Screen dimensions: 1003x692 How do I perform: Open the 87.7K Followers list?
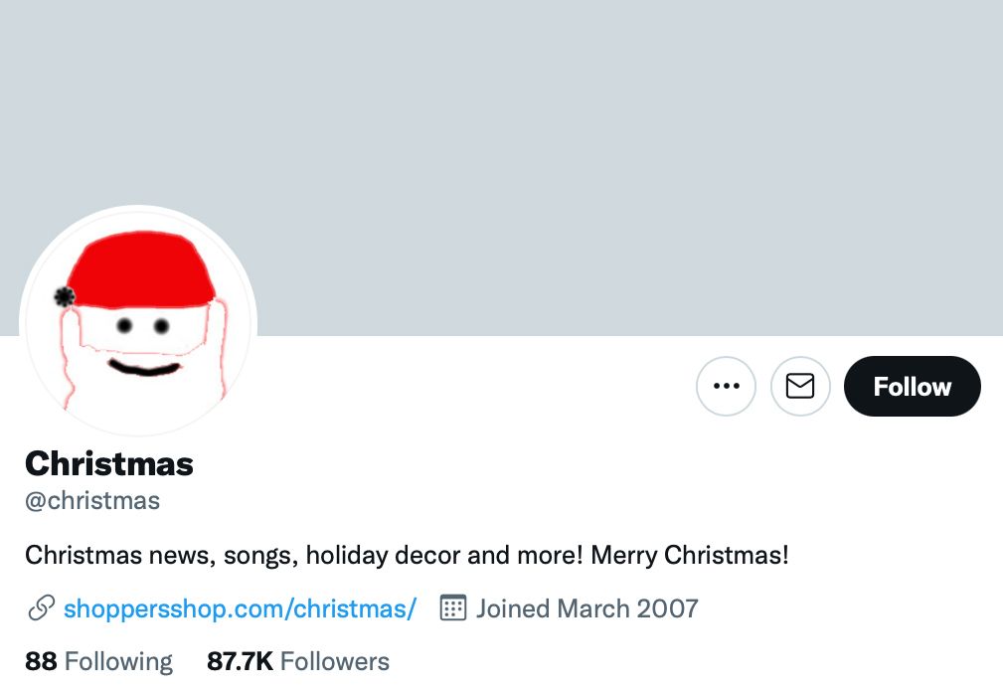click(298, 661)
